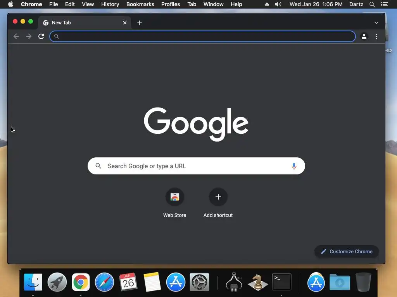Open Terminal from the Dock
Image resolution: width=397 pixels, height=297 pixels.
pos(281,282)
